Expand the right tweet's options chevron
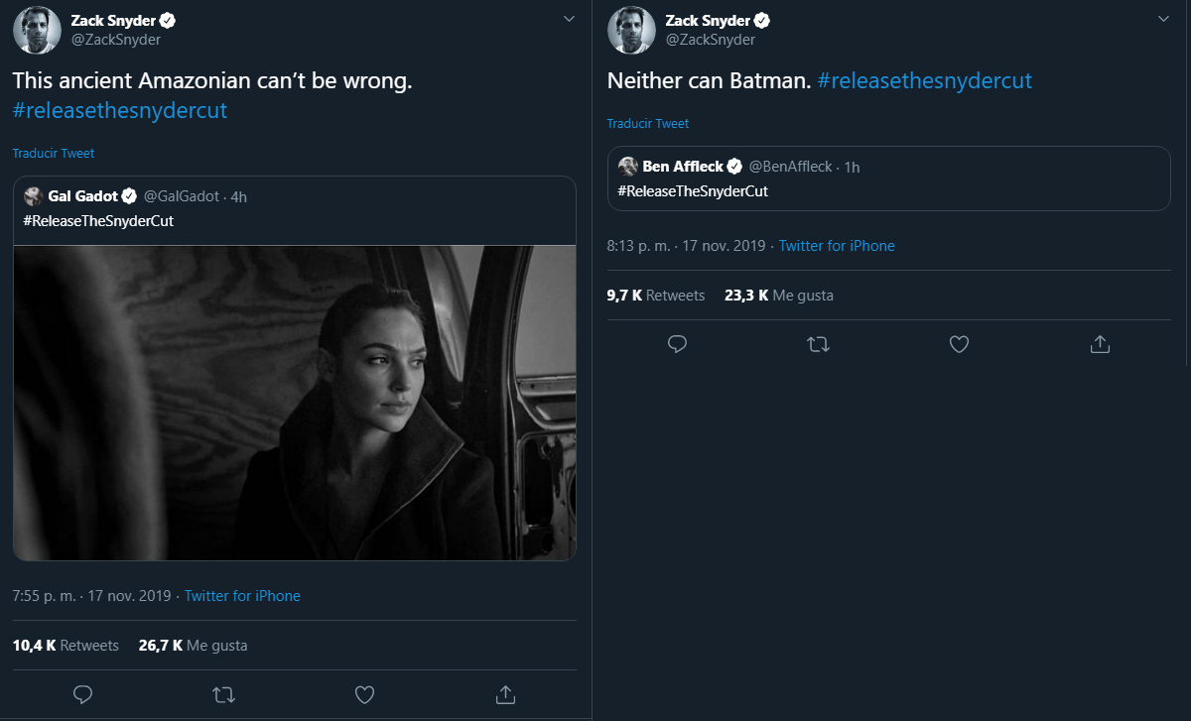This screenshot has height=721, width=1191. point(1163,19)
